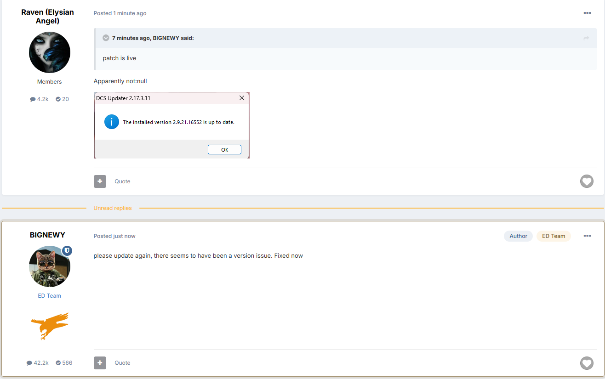605x379 pixels.
Task: Toggle multiquote plus button on Raven's post
Action: pyautogui.click(x=100, y=181)
